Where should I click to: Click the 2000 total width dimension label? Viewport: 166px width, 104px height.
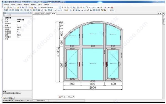point(93,87)
